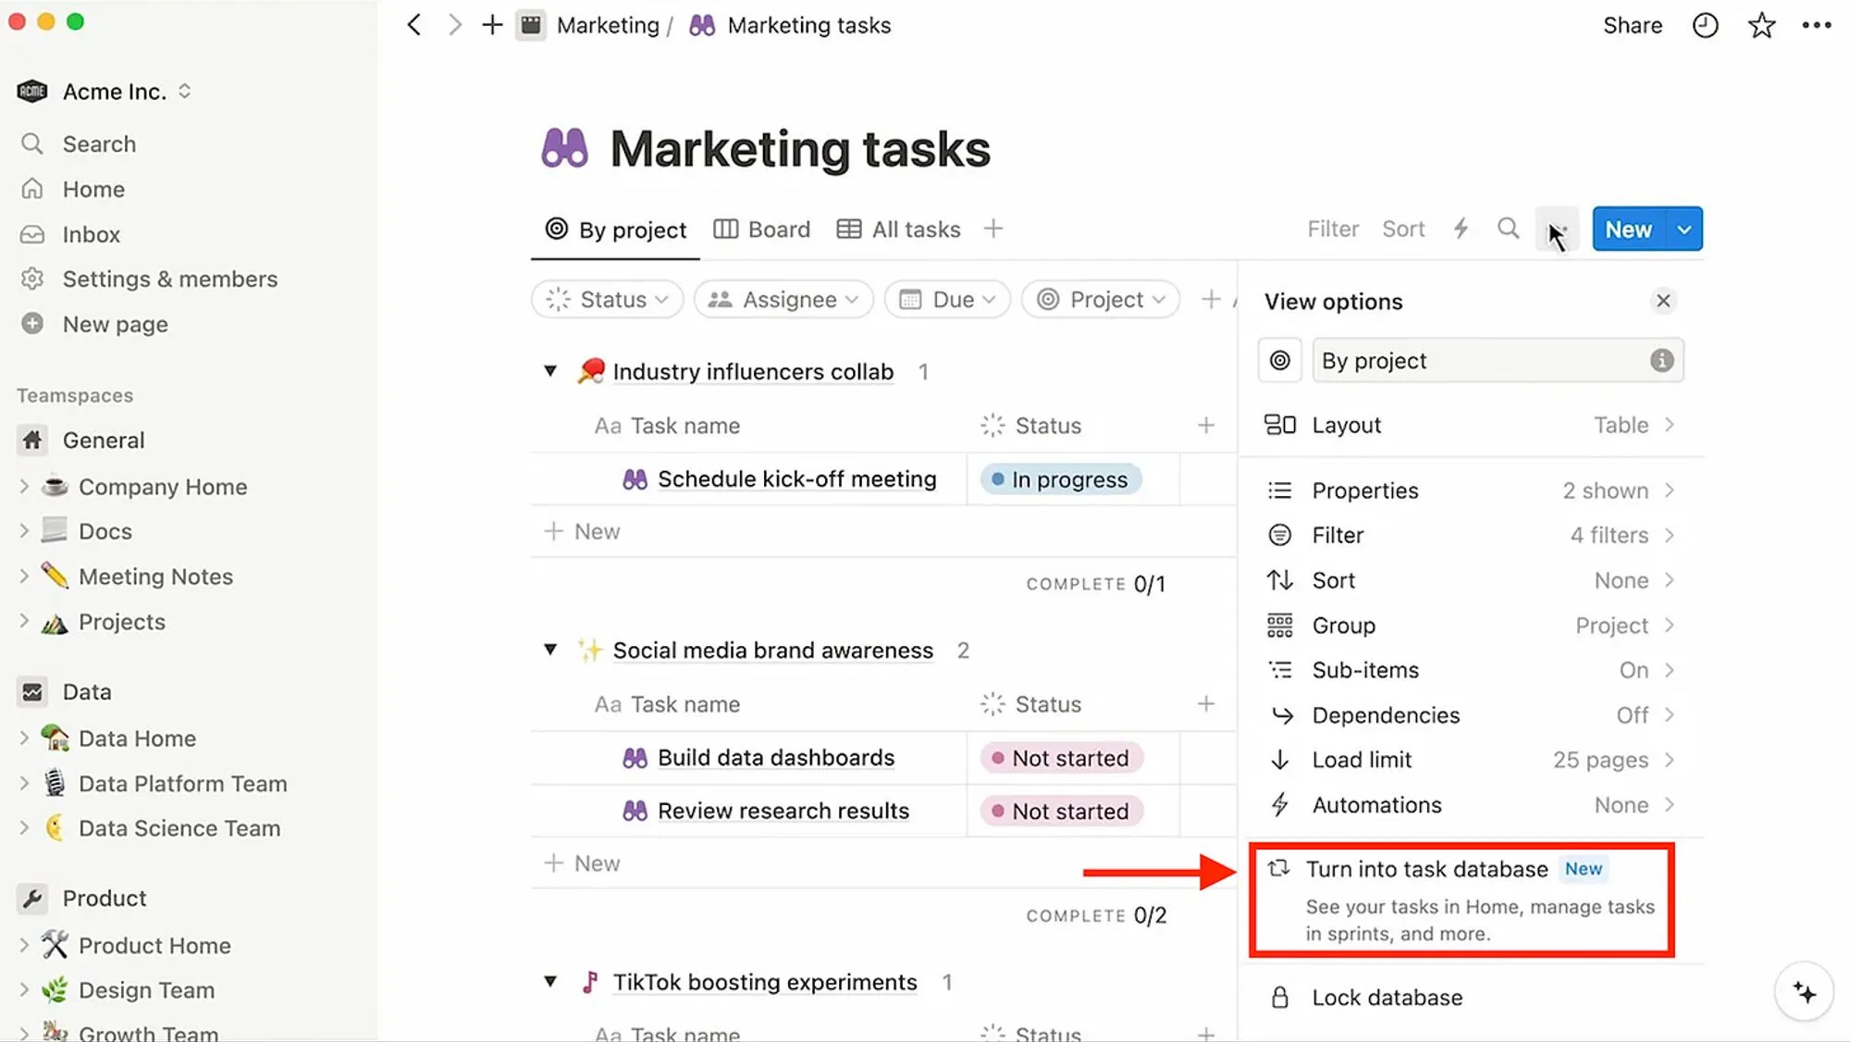Click the Filter icon in toolbar

[1333, 229]
